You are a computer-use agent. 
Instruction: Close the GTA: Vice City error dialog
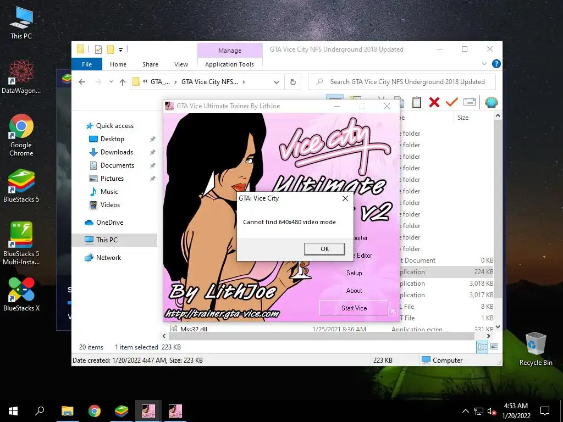345,198
